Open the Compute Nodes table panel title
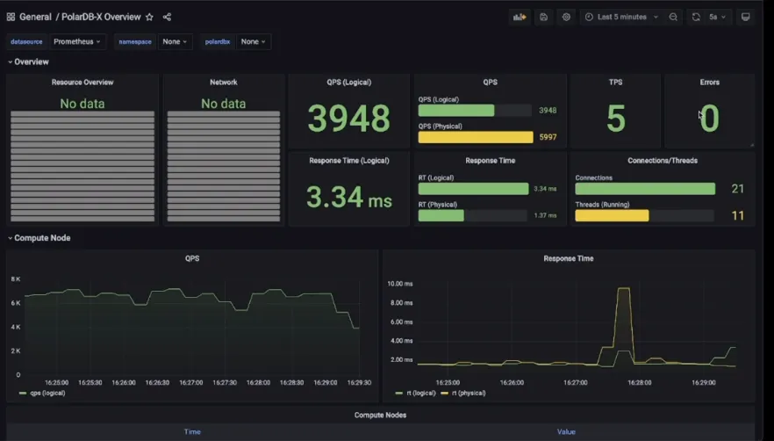 (x=380, y=415)
